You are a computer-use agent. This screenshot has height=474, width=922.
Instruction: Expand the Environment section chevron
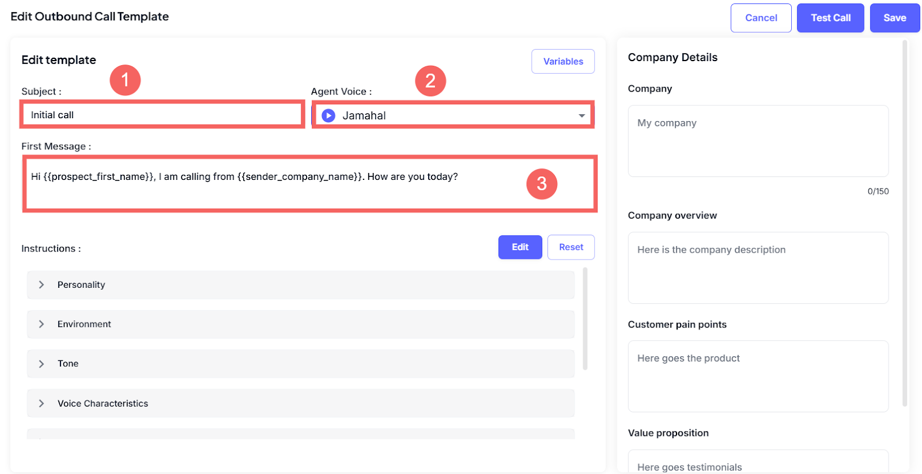tap(41, 324)
